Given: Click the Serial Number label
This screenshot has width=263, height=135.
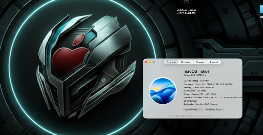Looking at the screenshot, I should [x=190, y=101].
